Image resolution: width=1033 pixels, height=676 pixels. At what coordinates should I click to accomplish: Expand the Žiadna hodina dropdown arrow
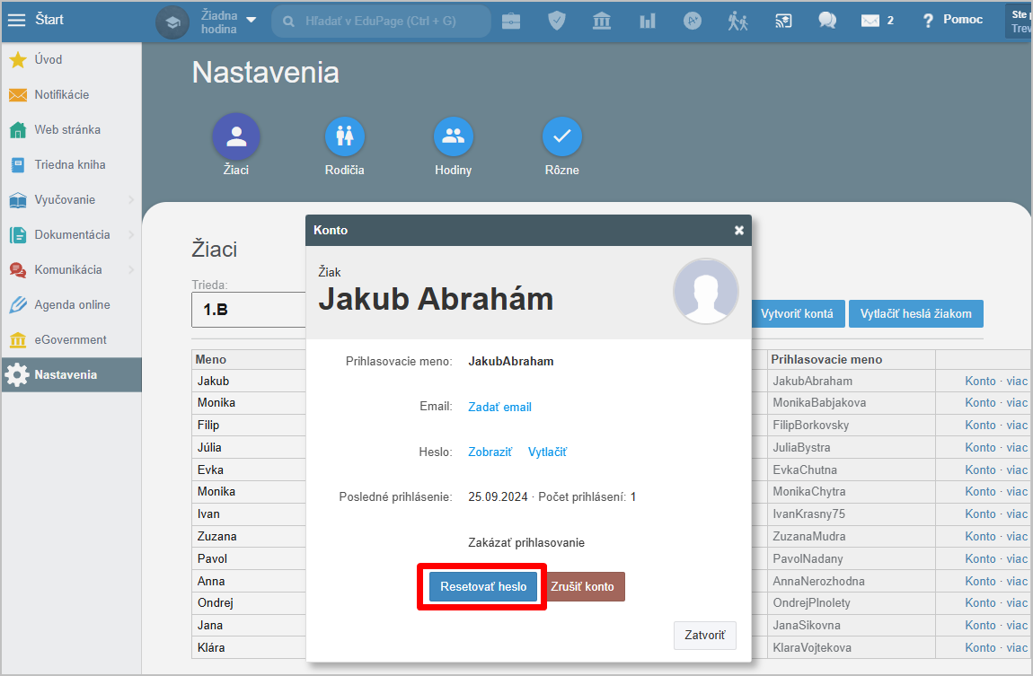[251, 21]
